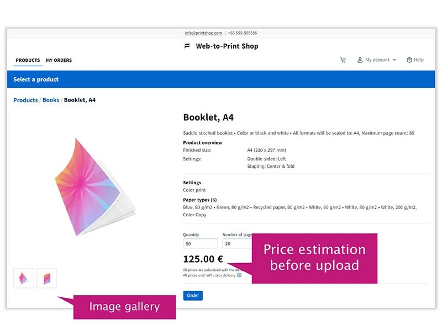Go to Products breadcrumb link

click(x=25, y=100)
